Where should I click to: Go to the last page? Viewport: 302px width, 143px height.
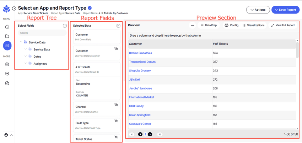[x=160, y=134]
